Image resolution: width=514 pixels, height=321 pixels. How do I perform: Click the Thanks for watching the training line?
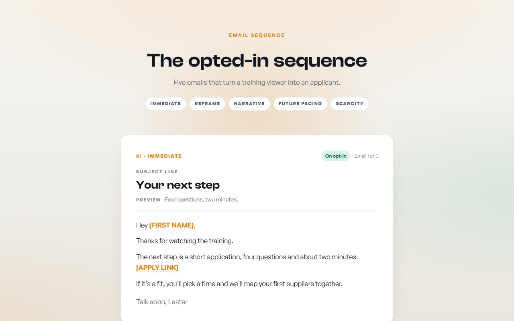click(185, 241)
